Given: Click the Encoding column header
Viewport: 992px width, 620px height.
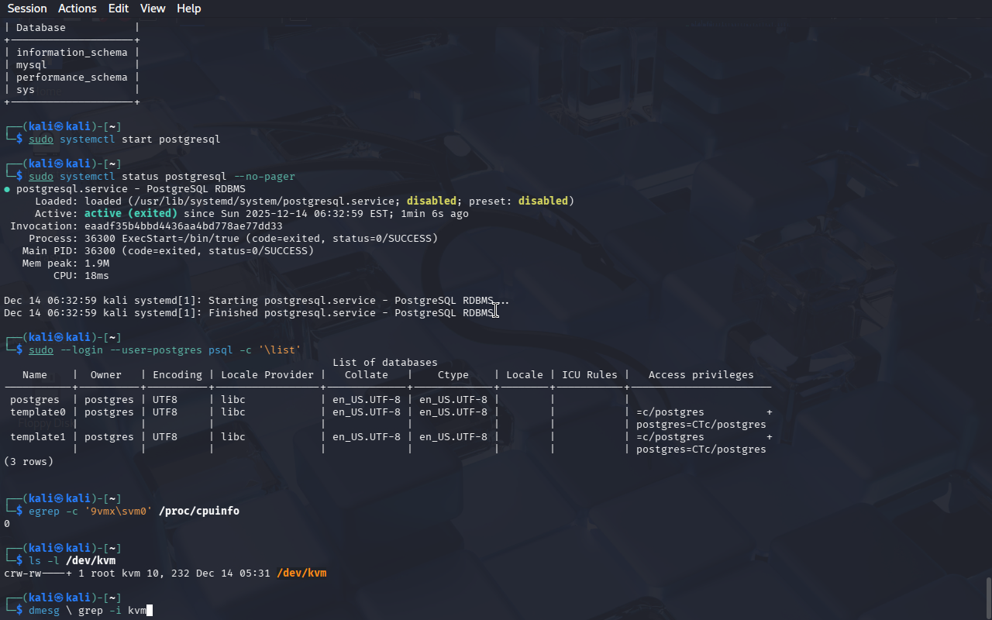Looking at the screenshot, I should click(x=177, y=375).
